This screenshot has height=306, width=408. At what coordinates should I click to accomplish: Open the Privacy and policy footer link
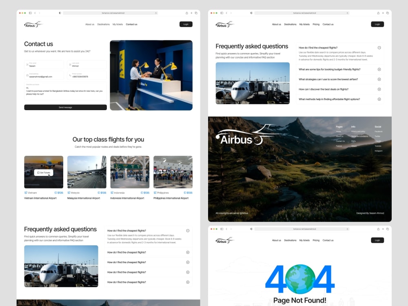point(358,131)
